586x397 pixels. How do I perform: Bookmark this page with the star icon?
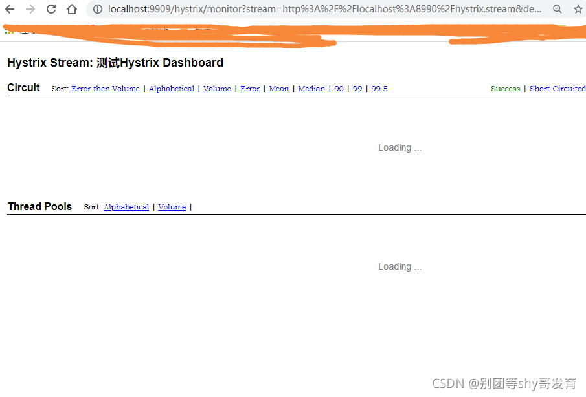point(578,9)
